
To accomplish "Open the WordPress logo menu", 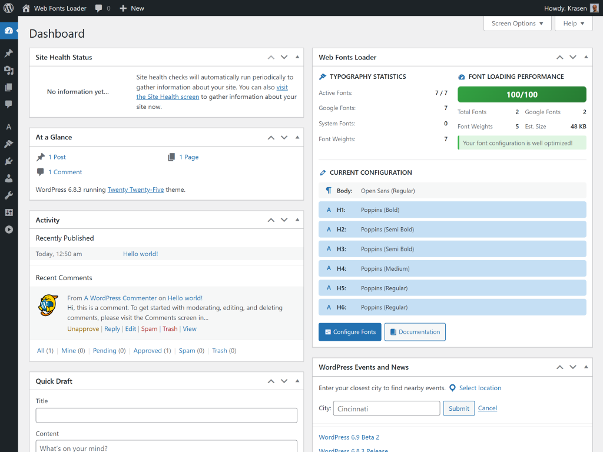I will pyautogui.click(x=8, y=8).
